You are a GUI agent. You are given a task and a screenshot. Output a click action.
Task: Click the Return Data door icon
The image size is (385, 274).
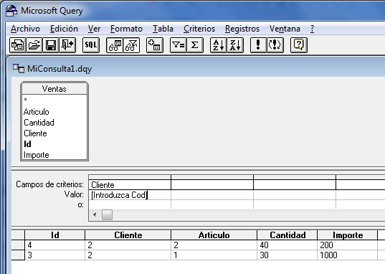(x=67, y=45)
